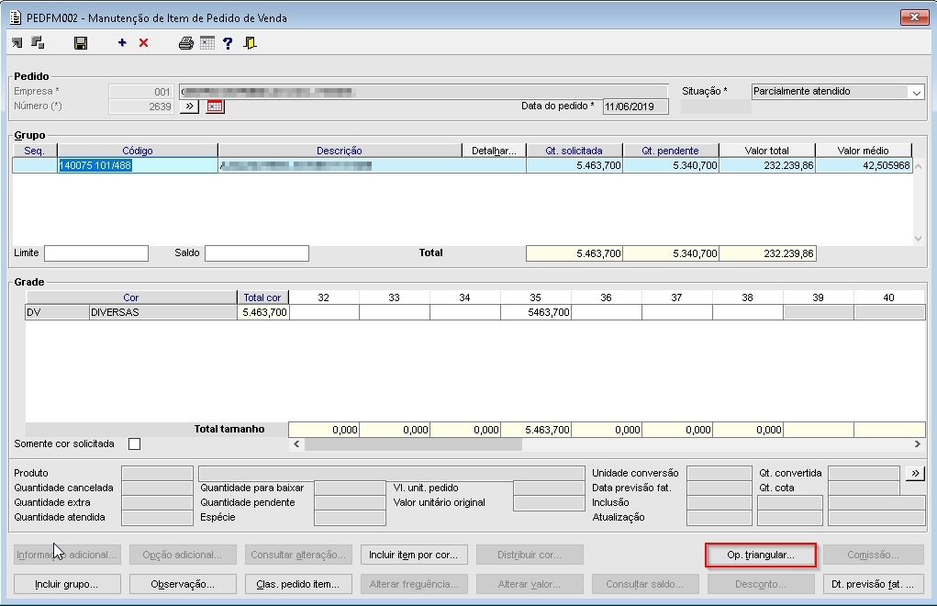
Task: Click the Grade horizontal scrollbar thumb
Action: pyautogui.click(x=413, y=444)
